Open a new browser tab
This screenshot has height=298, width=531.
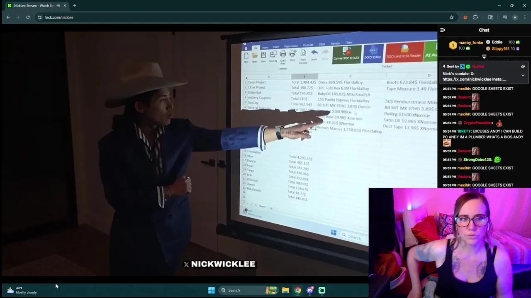(x=75, y=5)
